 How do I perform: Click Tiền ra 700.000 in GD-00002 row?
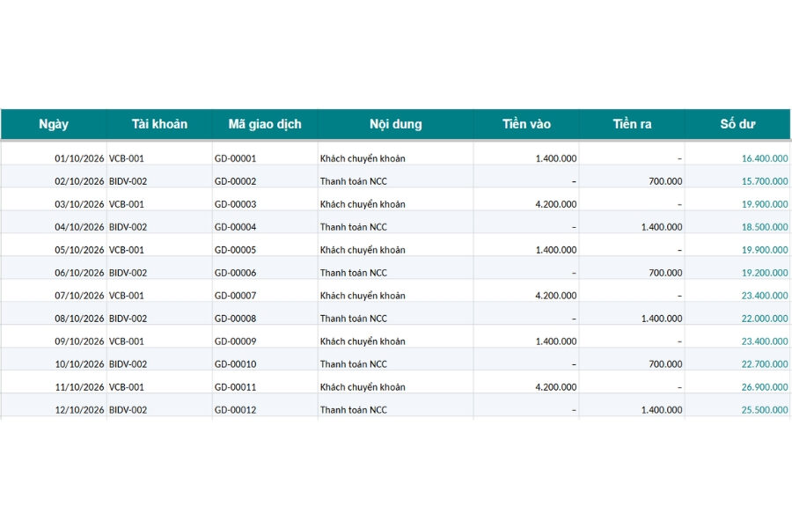pos(665,181)
